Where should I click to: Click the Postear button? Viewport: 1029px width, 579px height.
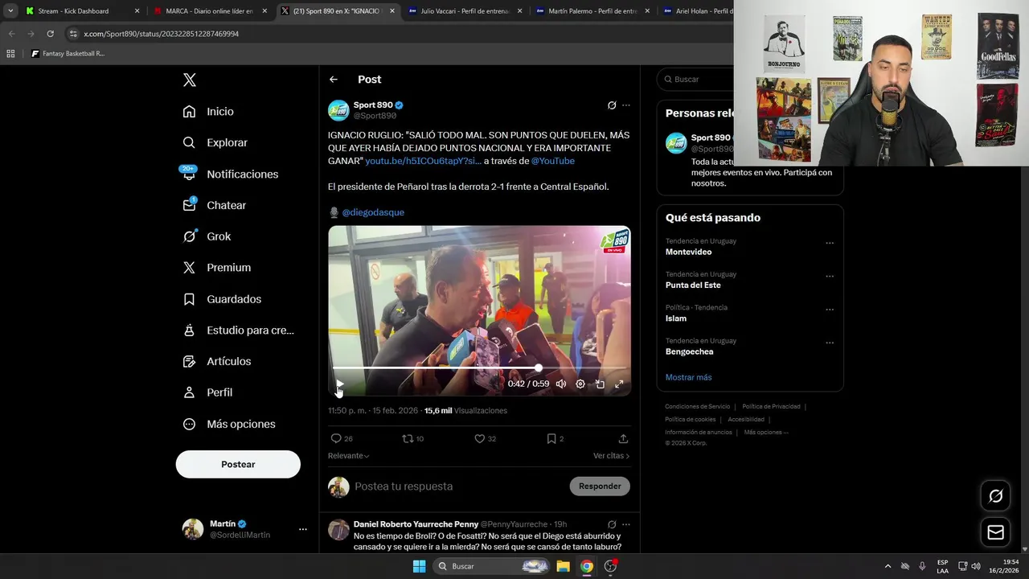(x=238, y=464)
